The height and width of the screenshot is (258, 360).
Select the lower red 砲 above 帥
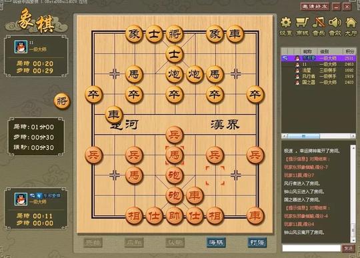tap(174, 195)
